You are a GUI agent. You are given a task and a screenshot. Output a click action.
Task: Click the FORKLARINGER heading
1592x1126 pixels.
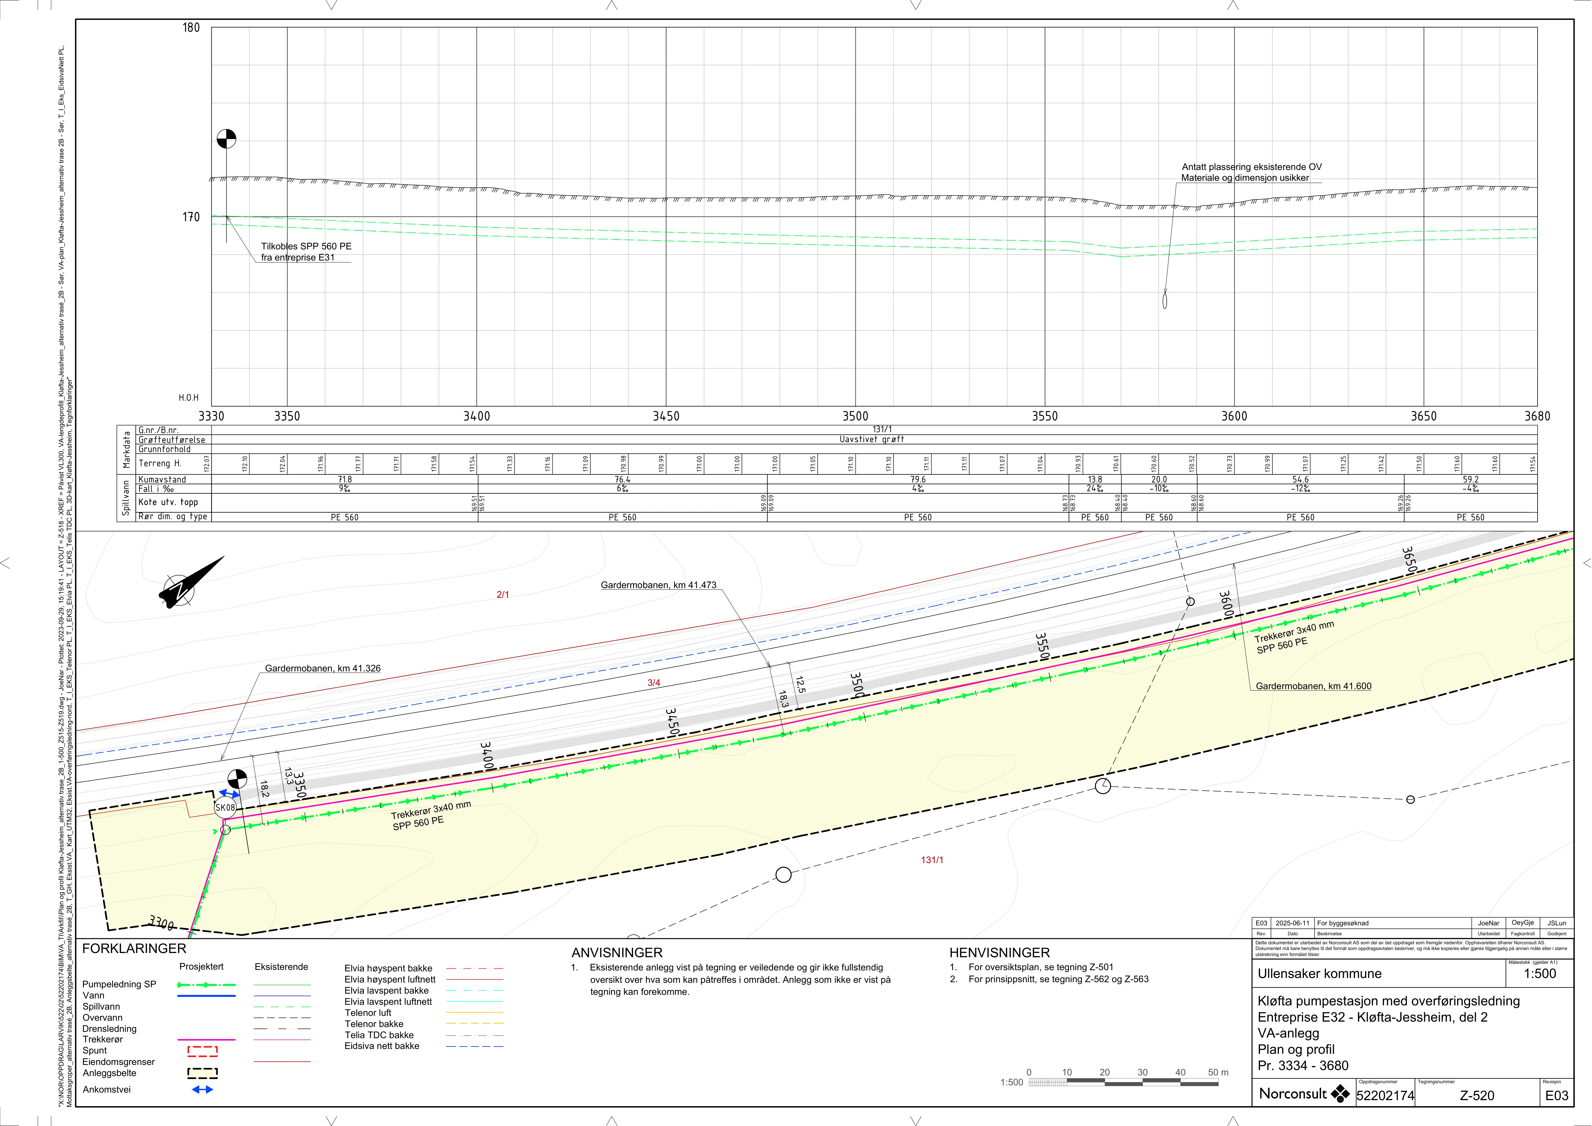pos(134,949)
